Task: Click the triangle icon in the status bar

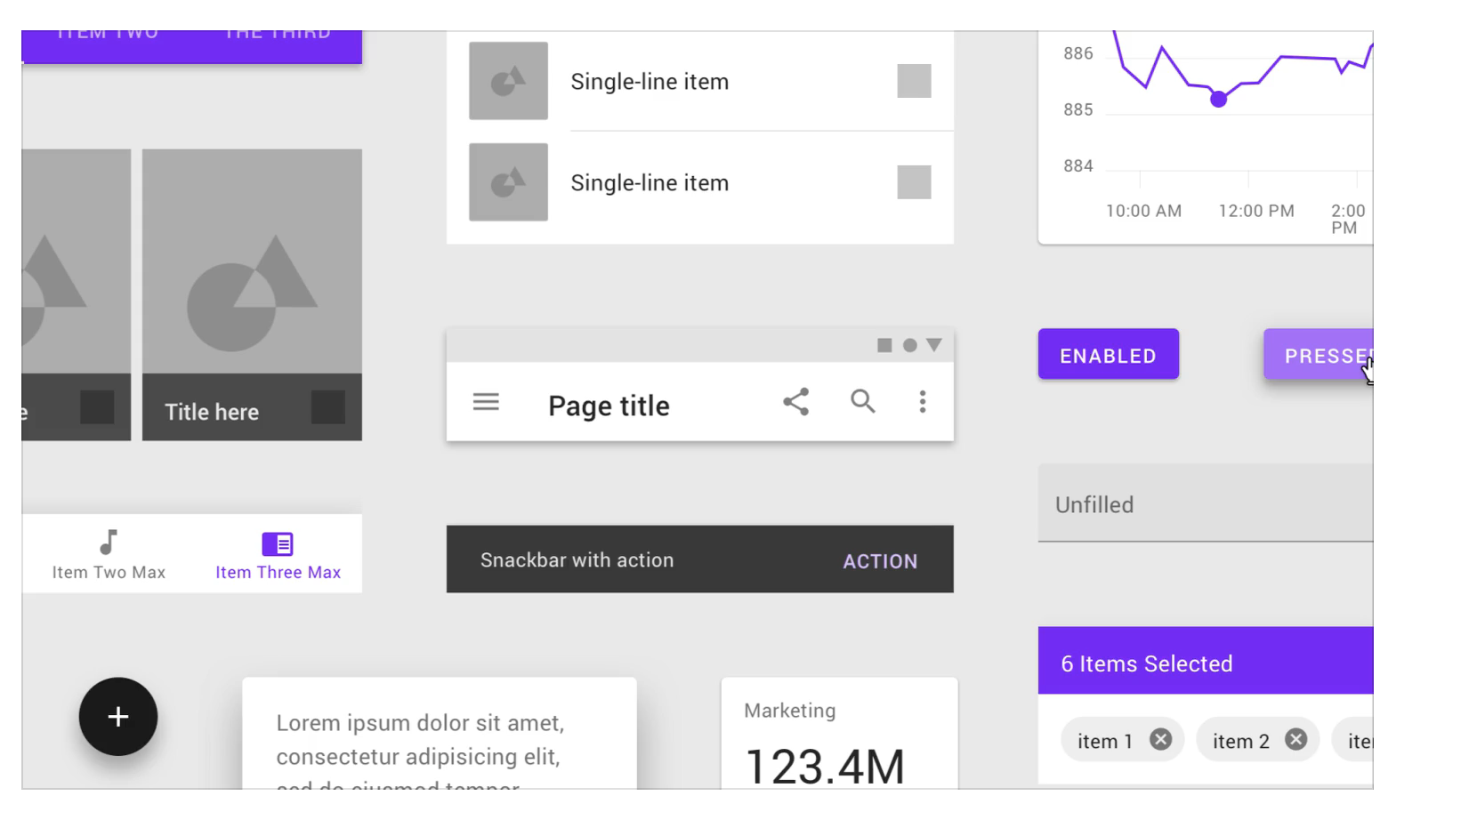Action: point(933,345)
